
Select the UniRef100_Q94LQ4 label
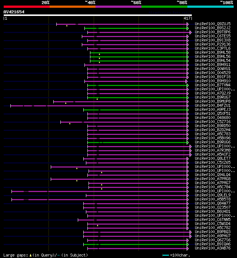click(213, 175)
